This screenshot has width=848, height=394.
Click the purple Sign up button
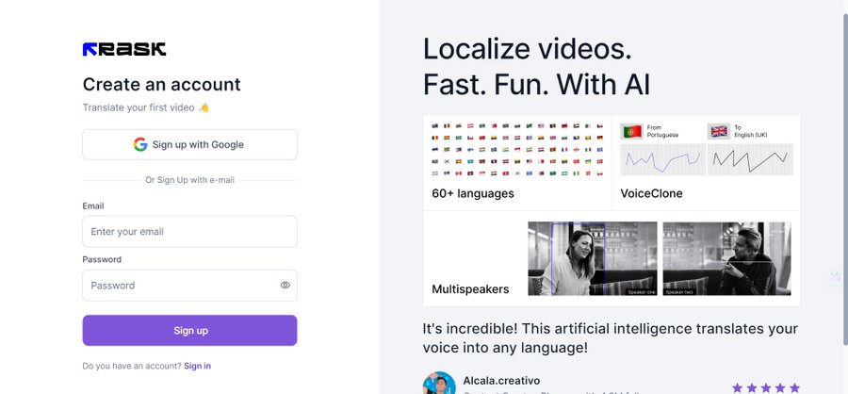coord(189,330)
